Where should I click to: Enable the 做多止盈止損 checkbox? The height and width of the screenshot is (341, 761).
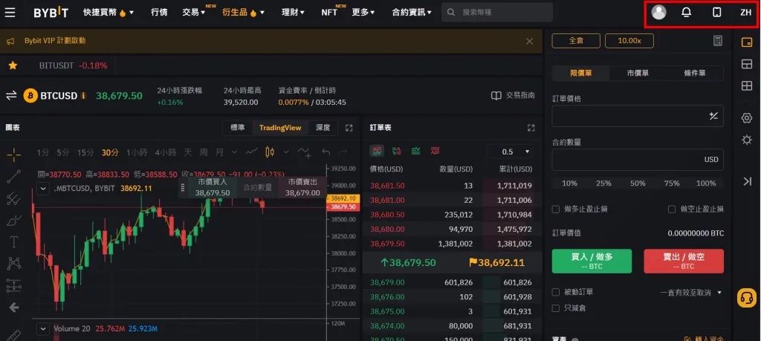556,210
